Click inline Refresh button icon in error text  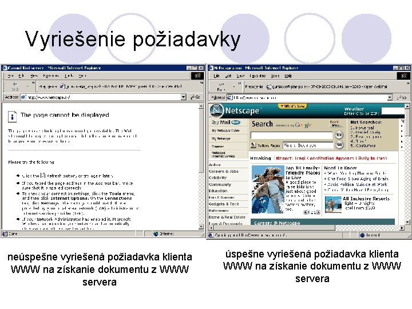[43, 176]
